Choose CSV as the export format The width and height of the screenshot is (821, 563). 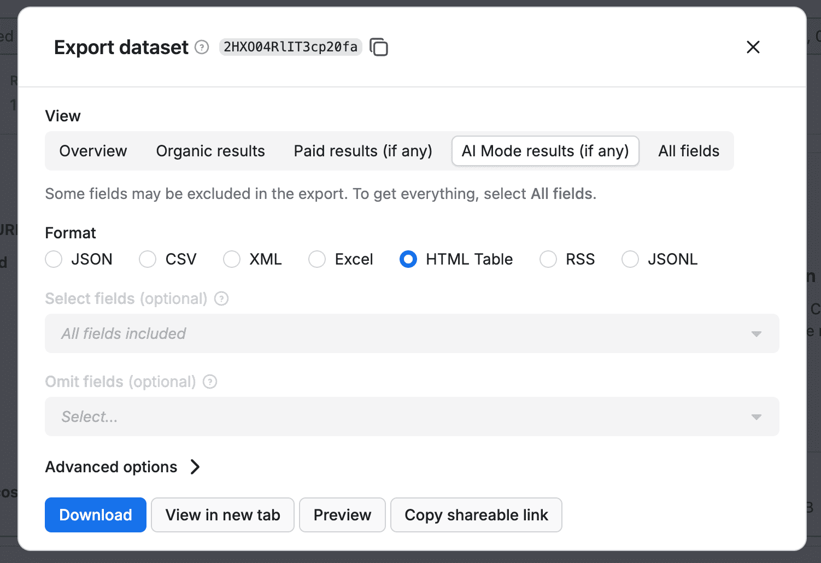click(148, 259)
